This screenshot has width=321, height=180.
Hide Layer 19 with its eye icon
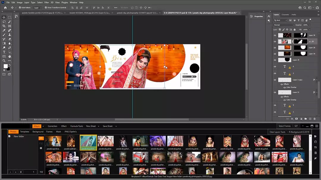pyautogui.click(x=275, y=60)
